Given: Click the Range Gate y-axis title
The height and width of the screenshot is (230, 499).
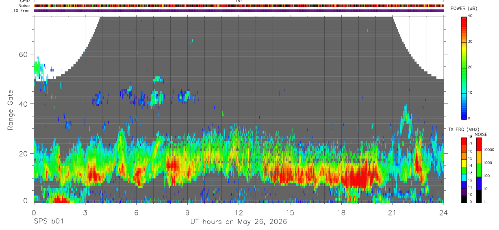Looking at the screenshot, I should pos(10,110).
